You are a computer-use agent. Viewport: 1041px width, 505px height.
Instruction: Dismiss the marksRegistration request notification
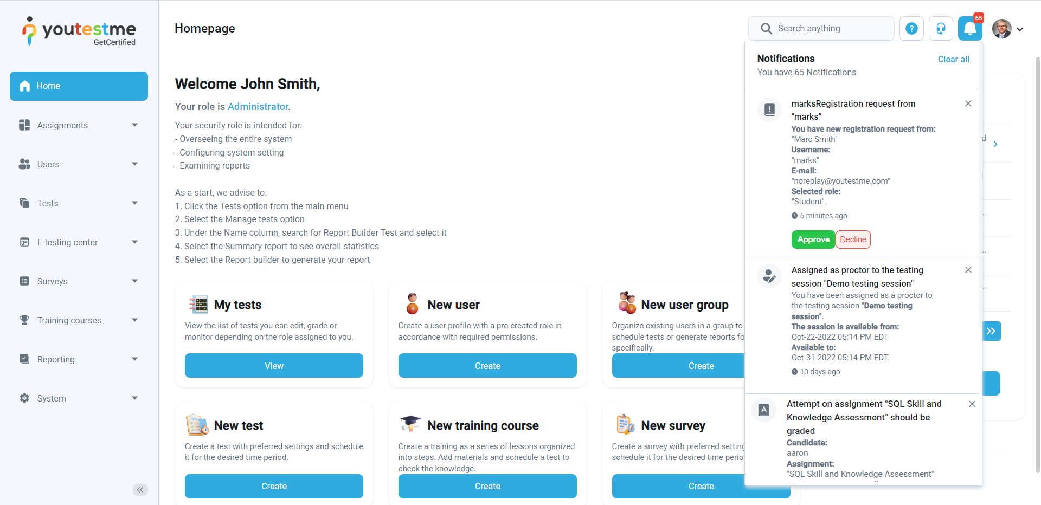(968, 103)
